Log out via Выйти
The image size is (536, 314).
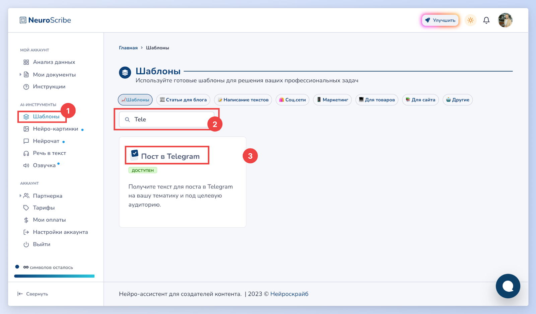click(x=42, y=244)
